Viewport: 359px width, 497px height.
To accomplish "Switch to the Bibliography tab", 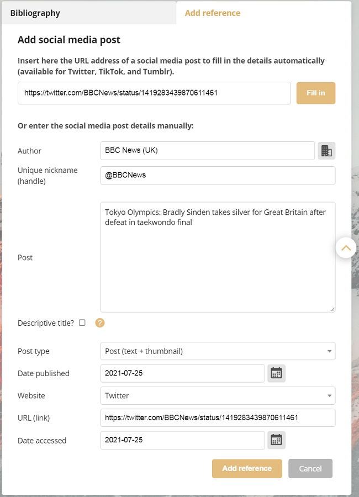I will click(x=89, y=13).
